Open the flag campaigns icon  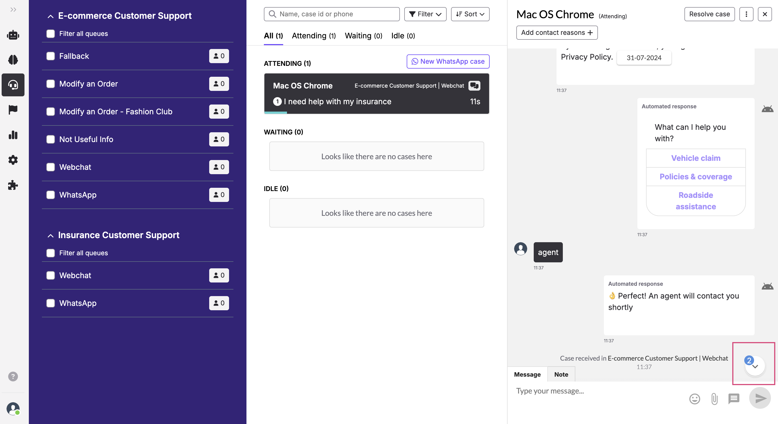click(13, 110)
